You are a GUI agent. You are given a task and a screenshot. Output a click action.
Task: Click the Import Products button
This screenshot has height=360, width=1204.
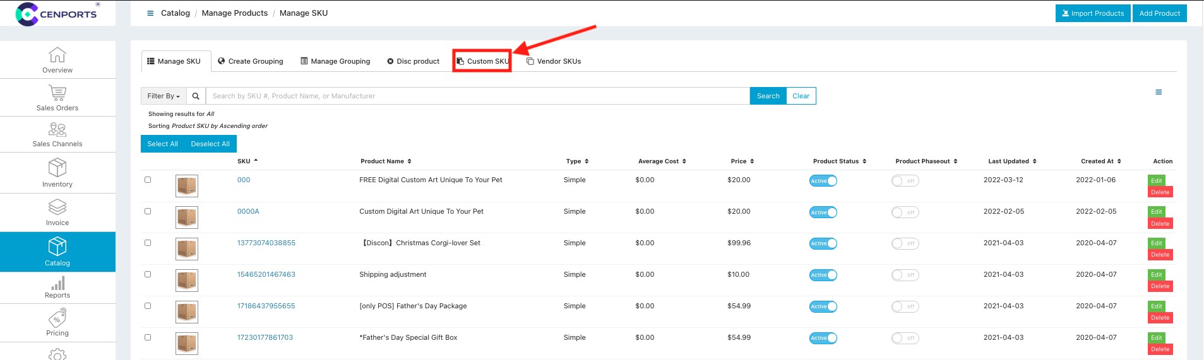coord(1092,13)
